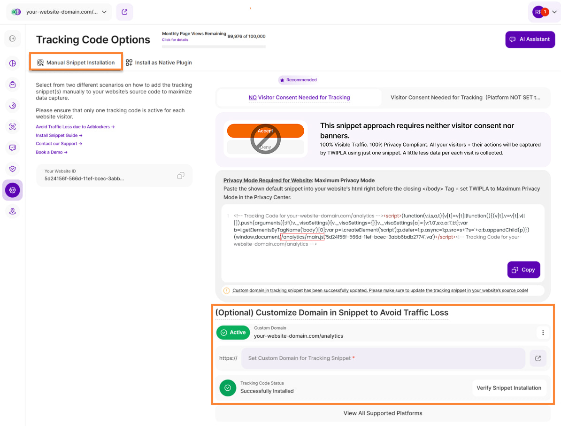This screenshot has height=426, width=561.
Task: Expand the sidebar with the arrow icon
Action: click(12, 39)
